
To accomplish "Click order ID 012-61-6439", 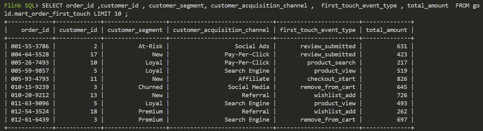I will tap(30, 120).
